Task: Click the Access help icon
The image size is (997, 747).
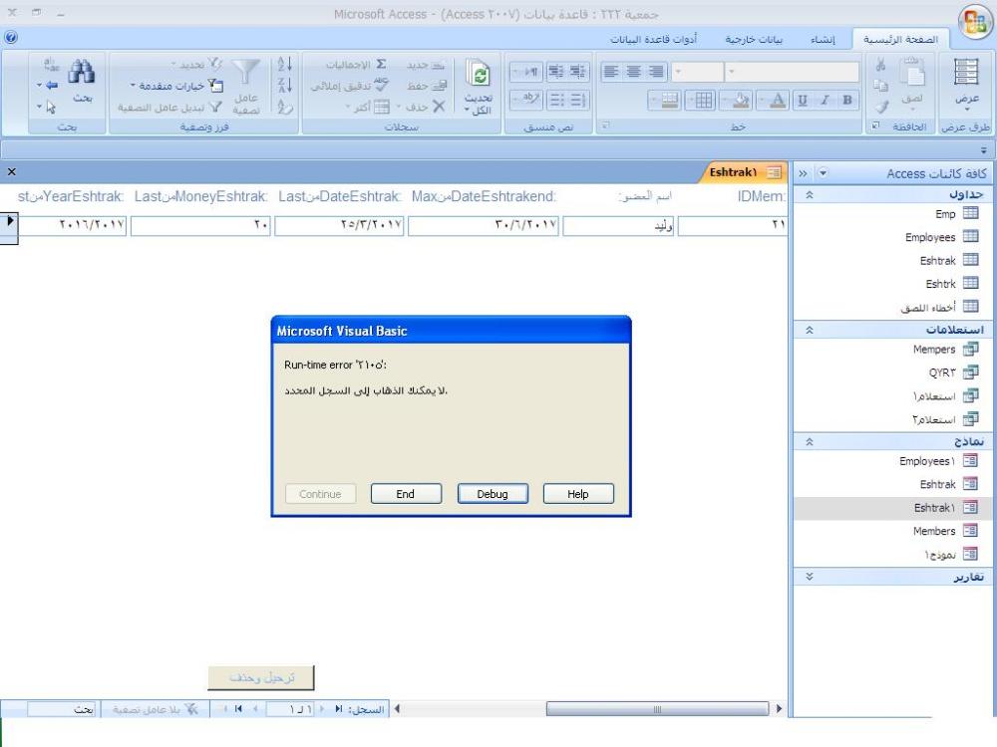Action: 11,38
